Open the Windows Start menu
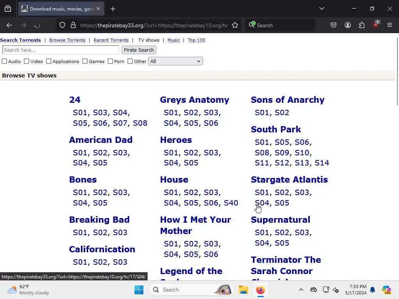The image size is (399, 299). [139, 290]
